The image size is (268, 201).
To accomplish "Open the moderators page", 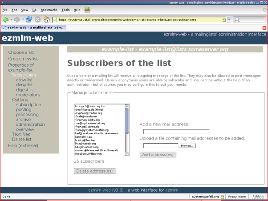I will point(28,95).
